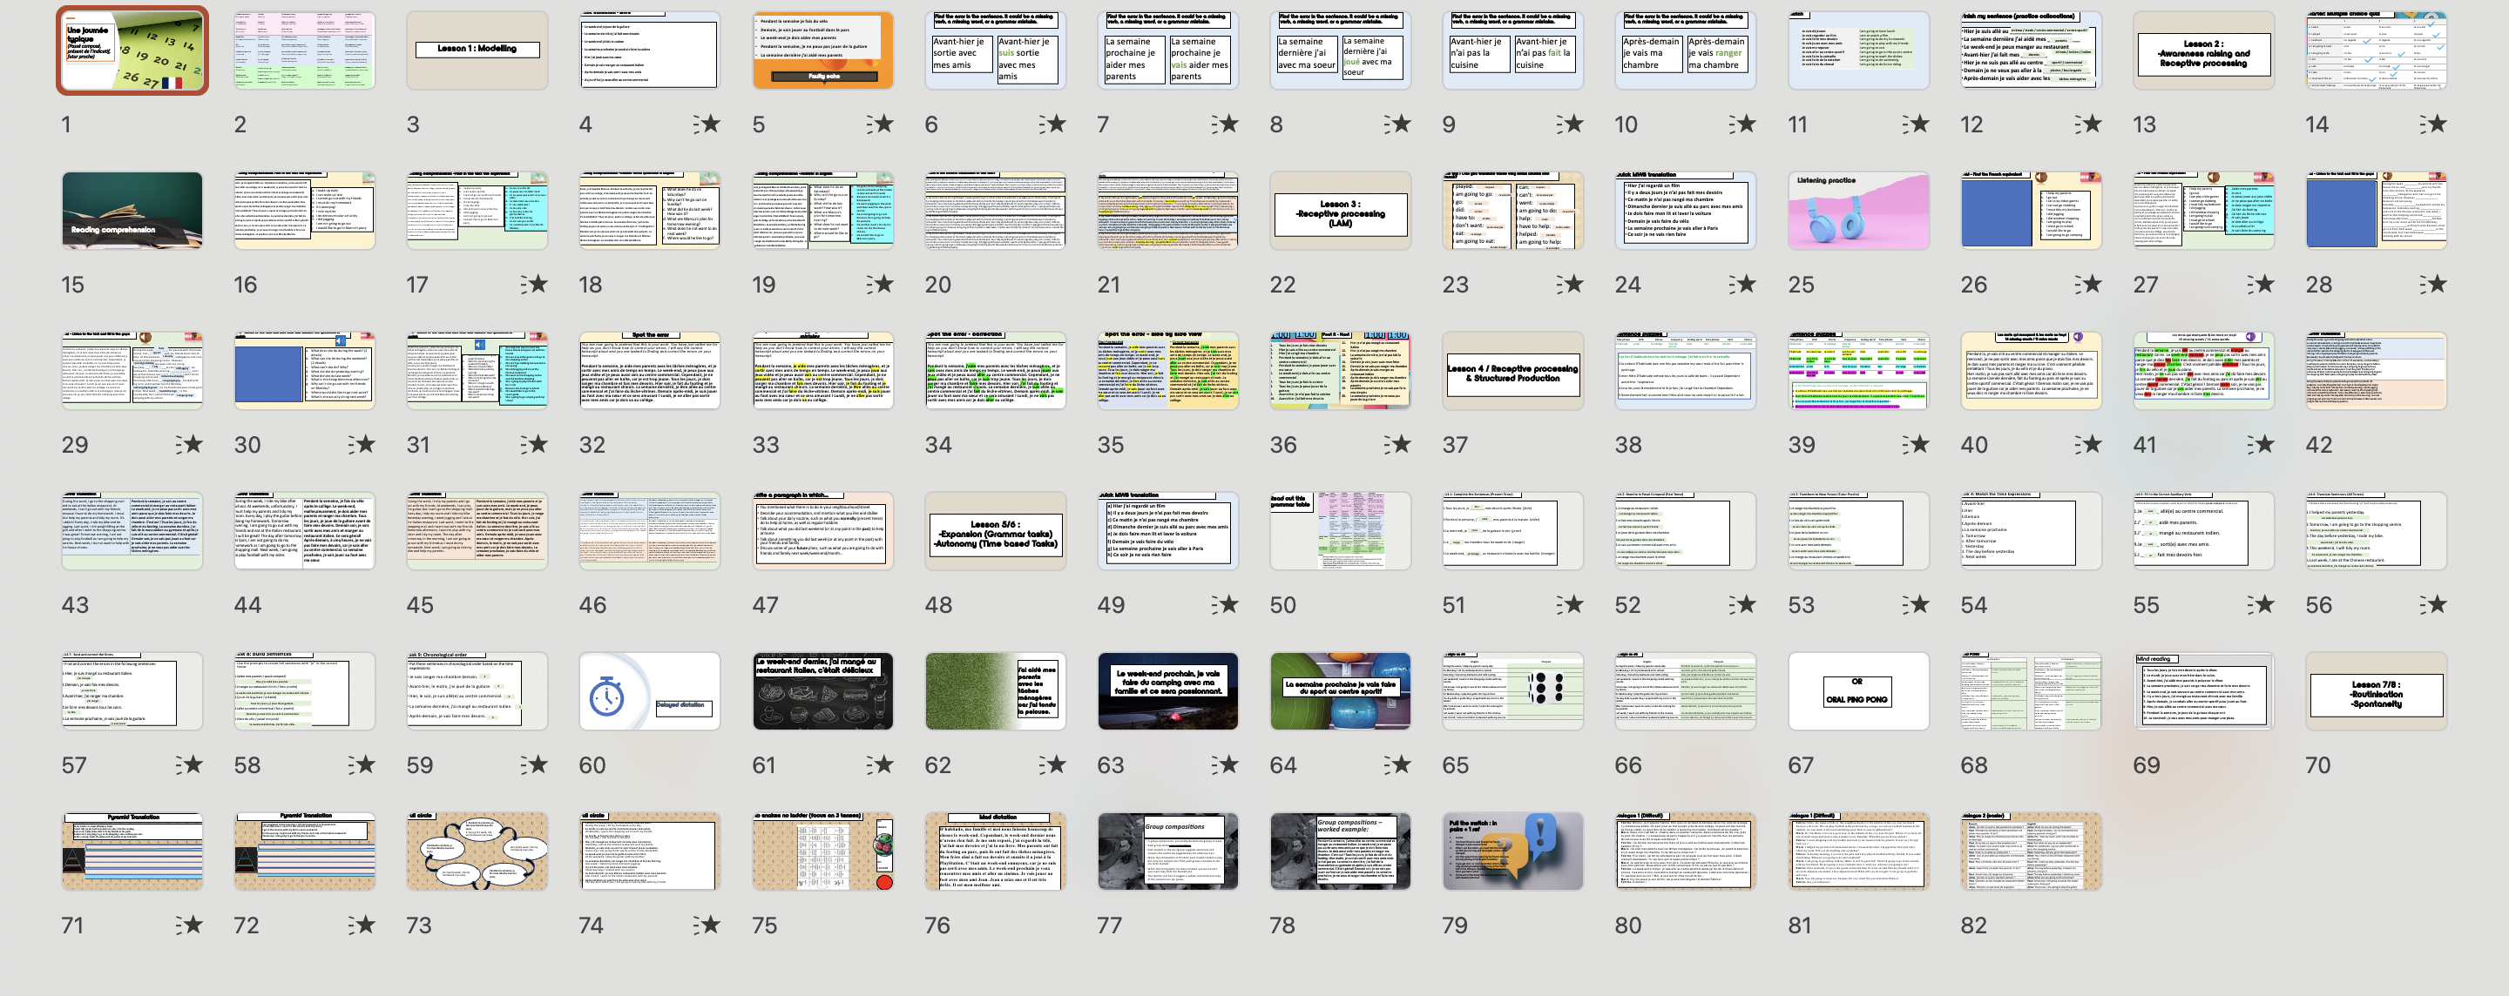The height and width of the screenshot is (996, 2509).
Task: Click the animation star icon under slide 49
Action: pyautogui.click(x=1224, y=603)
